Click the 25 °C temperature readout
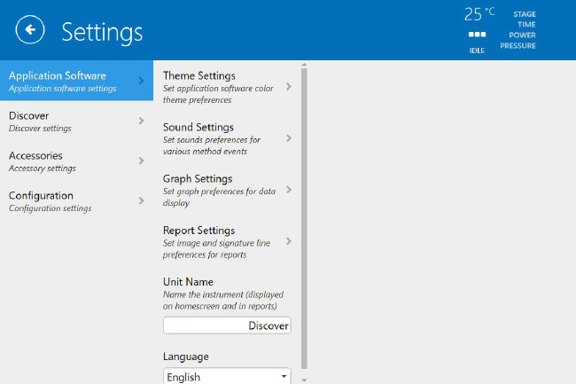Viewport: 576px width, 384px height. coord(479,14)
